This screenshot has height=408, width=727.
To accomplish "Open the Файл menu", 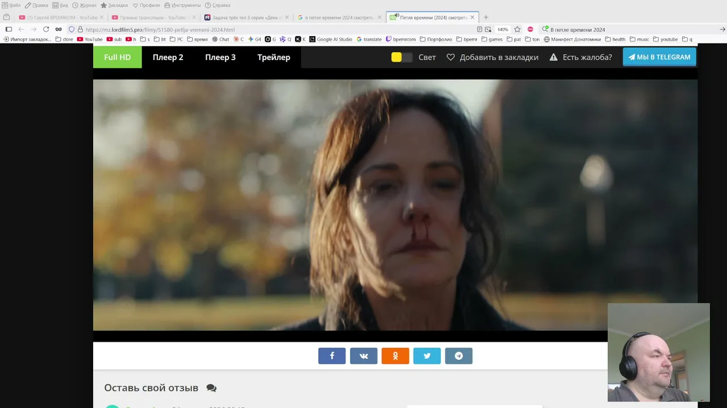I will (11, 5).
